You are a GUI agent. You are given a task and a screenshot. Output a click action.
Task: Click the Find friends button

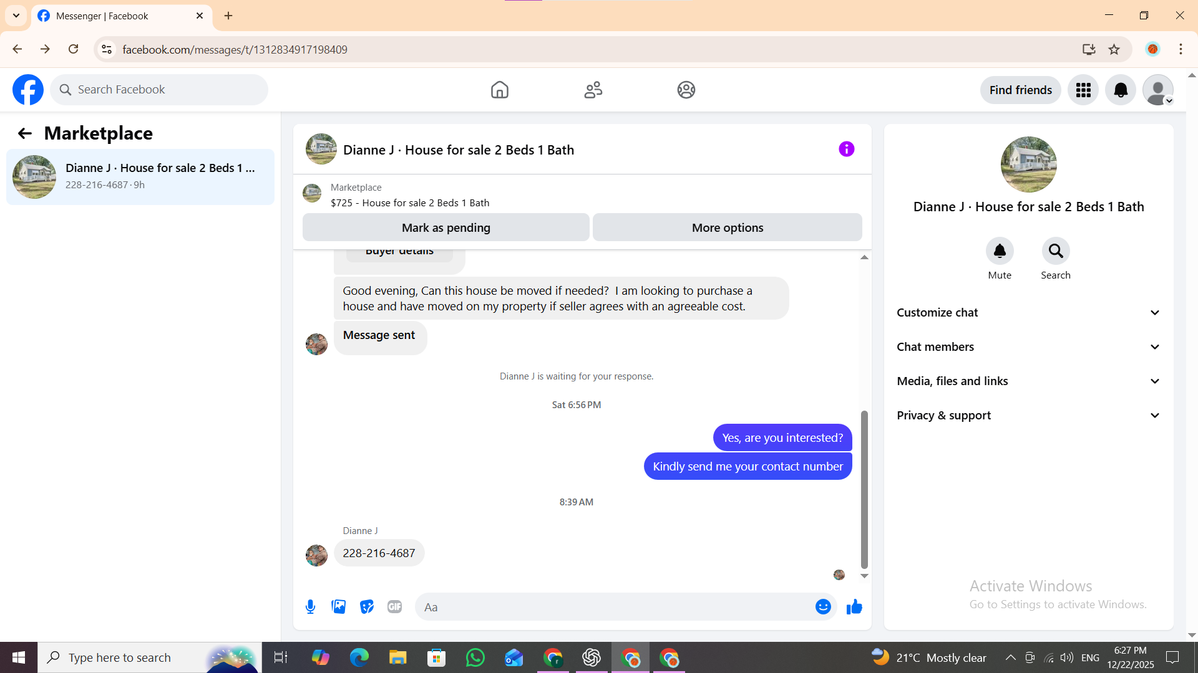click(x=1020, y=90)
